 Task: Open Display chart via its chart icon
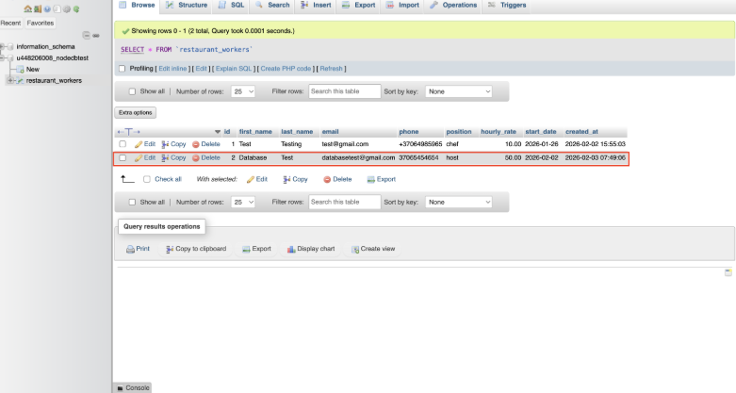[x=291, y=249]
